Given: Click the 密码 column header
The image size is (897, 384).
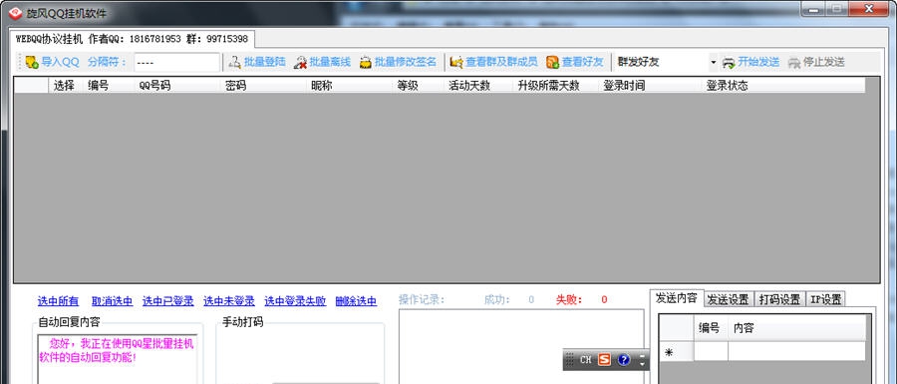Looking at the screenshot, I should click(x=264, y=86).
